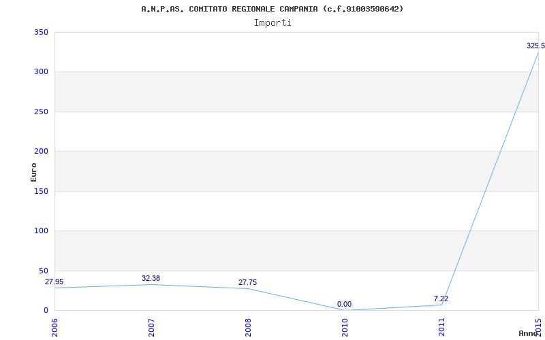Select the 2007 x-axis year label

coord(151,327)
